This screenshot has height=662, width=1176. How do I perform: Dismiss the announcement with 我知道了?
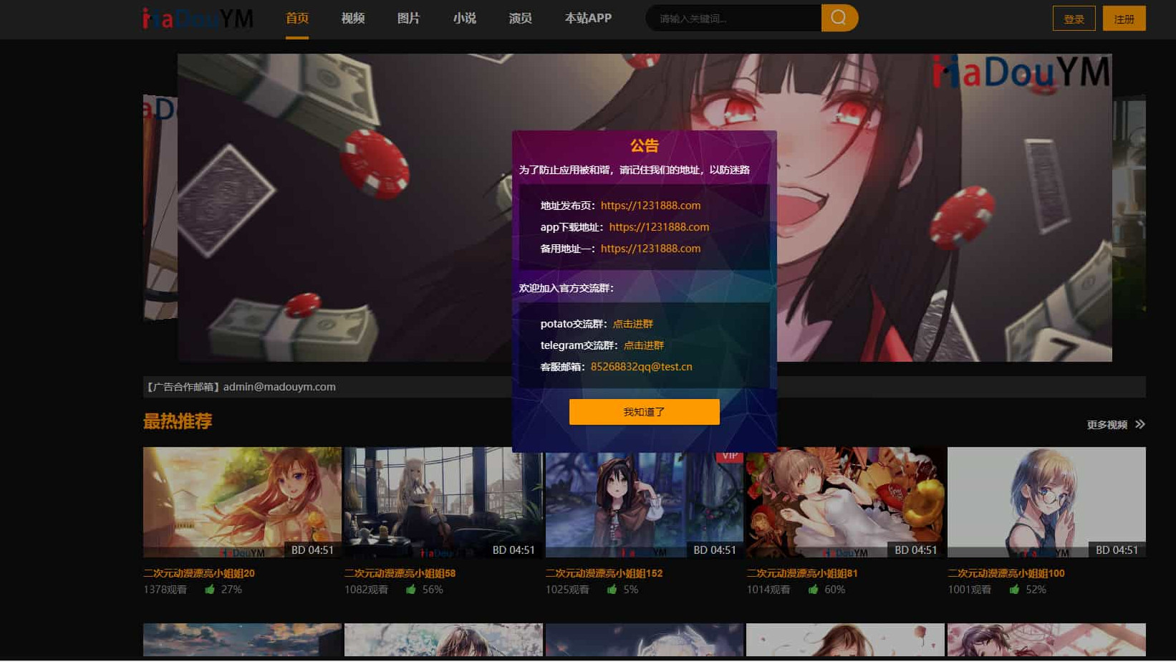[x=644, y=411]
